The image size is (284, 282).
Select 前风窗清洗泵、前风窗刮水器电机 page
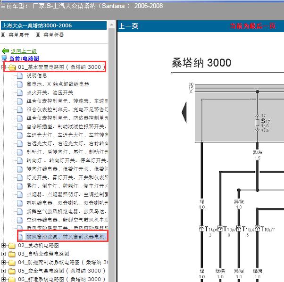[67, 237]
